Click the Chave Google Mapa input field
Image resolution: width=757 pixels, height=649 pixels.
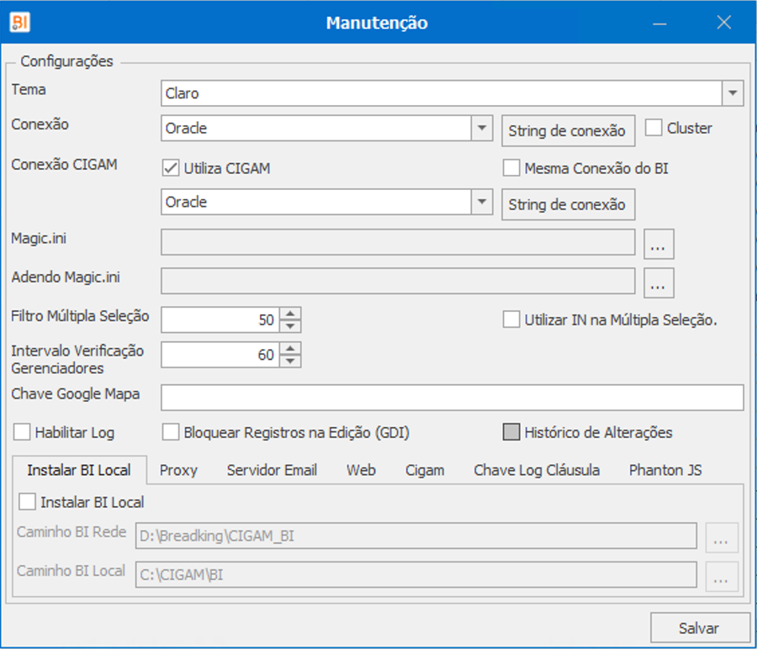(x=452, y=397)
